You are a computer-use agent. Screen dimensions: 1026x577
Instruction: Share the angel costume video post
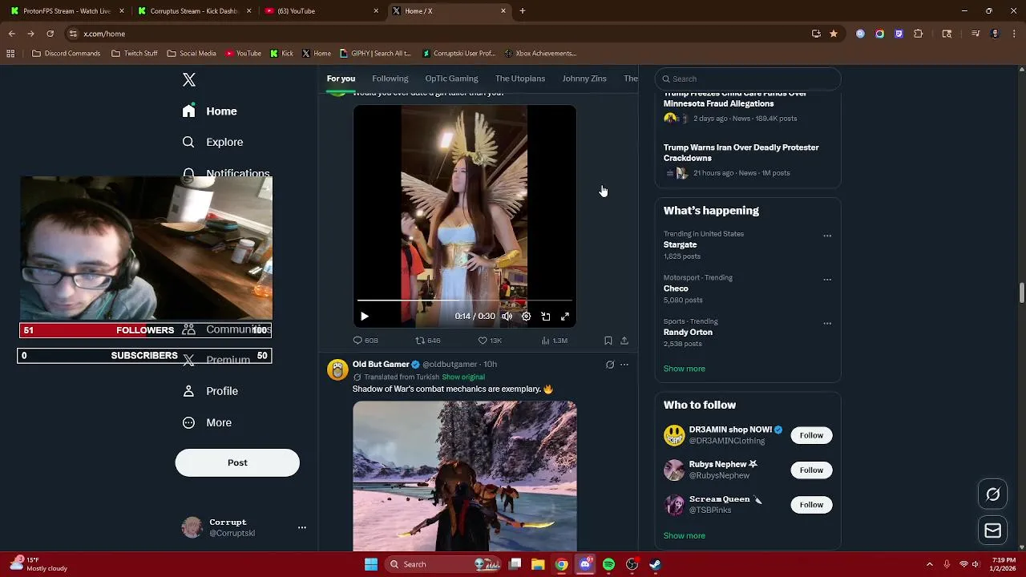(x=624, y=341)
